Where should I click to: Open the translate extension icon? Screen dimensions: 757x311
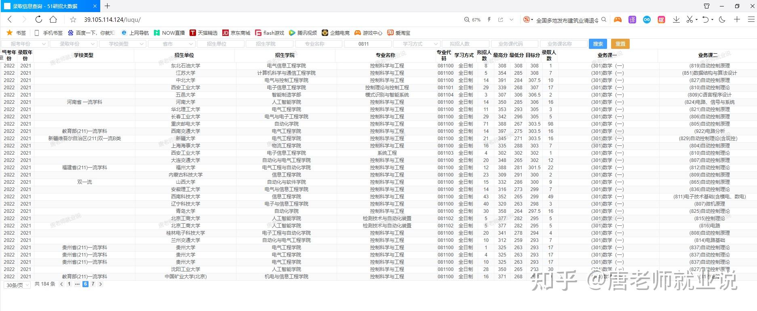pos(632,19)
